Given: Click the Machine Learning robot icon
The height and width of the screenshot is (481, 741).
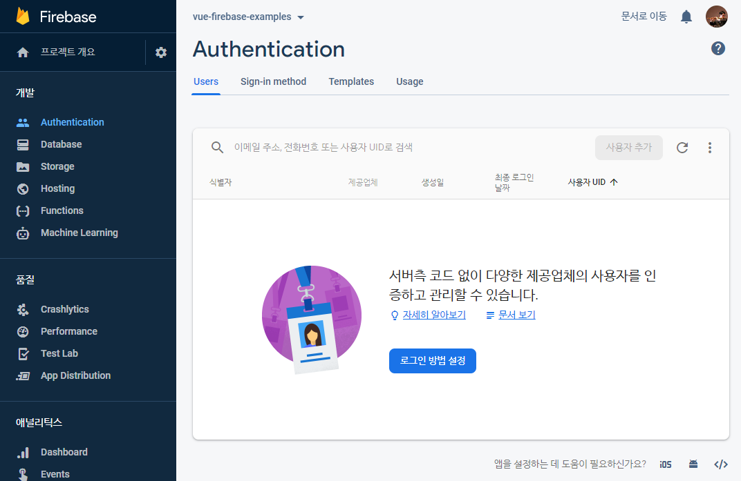Looking at the screenshot, I should tap(23, 233).
